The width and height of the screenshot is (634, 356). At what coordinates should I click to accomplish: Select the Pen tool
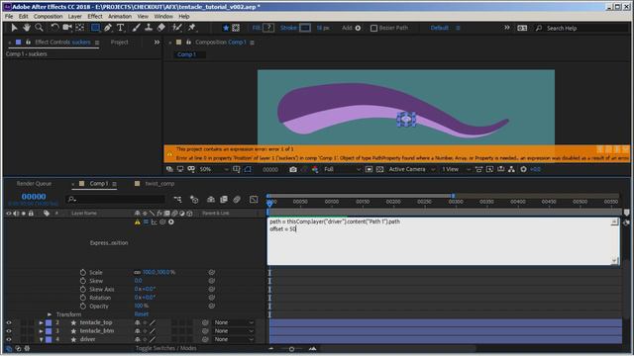[108, 28]
